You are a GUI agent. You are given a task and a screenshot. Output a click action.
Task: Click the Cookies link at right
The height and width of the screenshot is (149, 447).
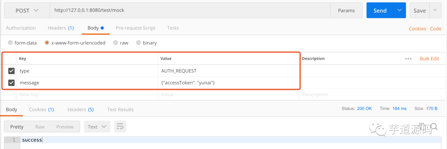417,29
